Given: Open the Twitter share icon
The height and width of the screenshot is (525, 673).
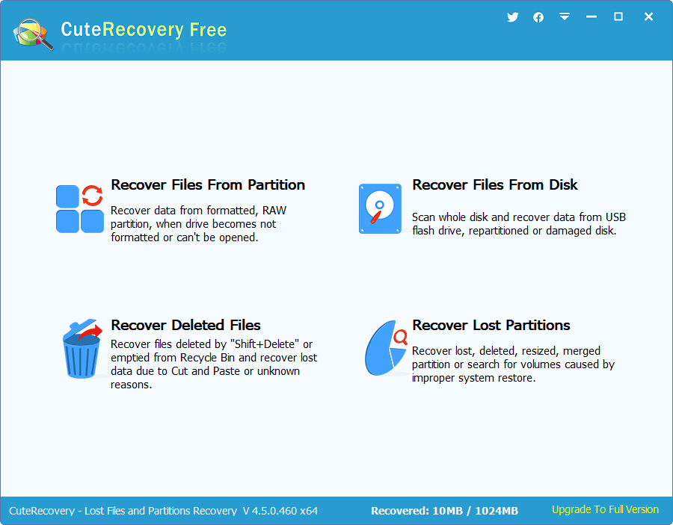Looking at the screenshot, I should coord(512,17).
